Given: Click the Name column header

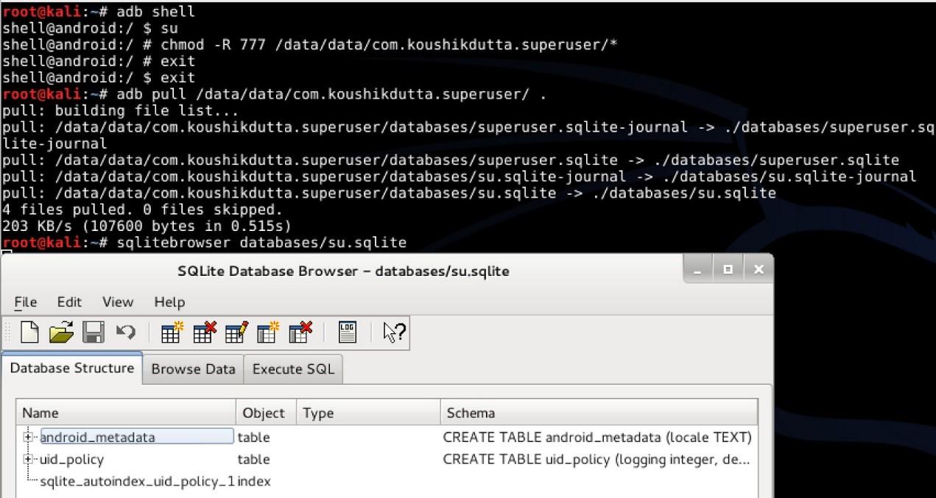Looking at the screenshot, I should [x=125, y=413].
